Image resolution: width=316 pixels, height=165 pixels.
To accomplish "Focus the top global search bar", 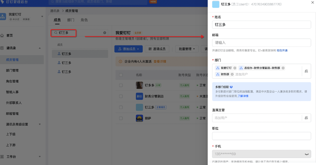I will [98, 2].
